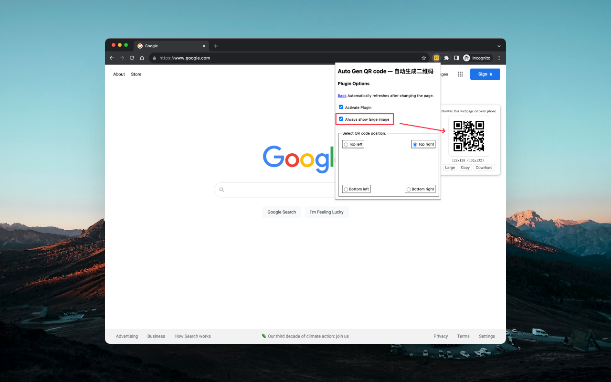Uncheck the Activate Plugin checkbox
This screenshot has height=382, width=611.
pyautogui.click(x=341, y=107)
